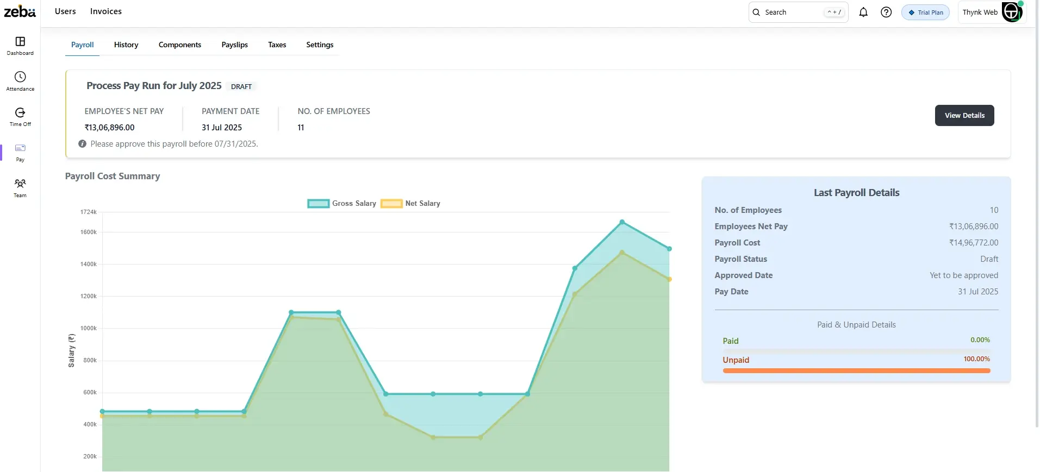Click the zeba logo

[x=20, y=11]
